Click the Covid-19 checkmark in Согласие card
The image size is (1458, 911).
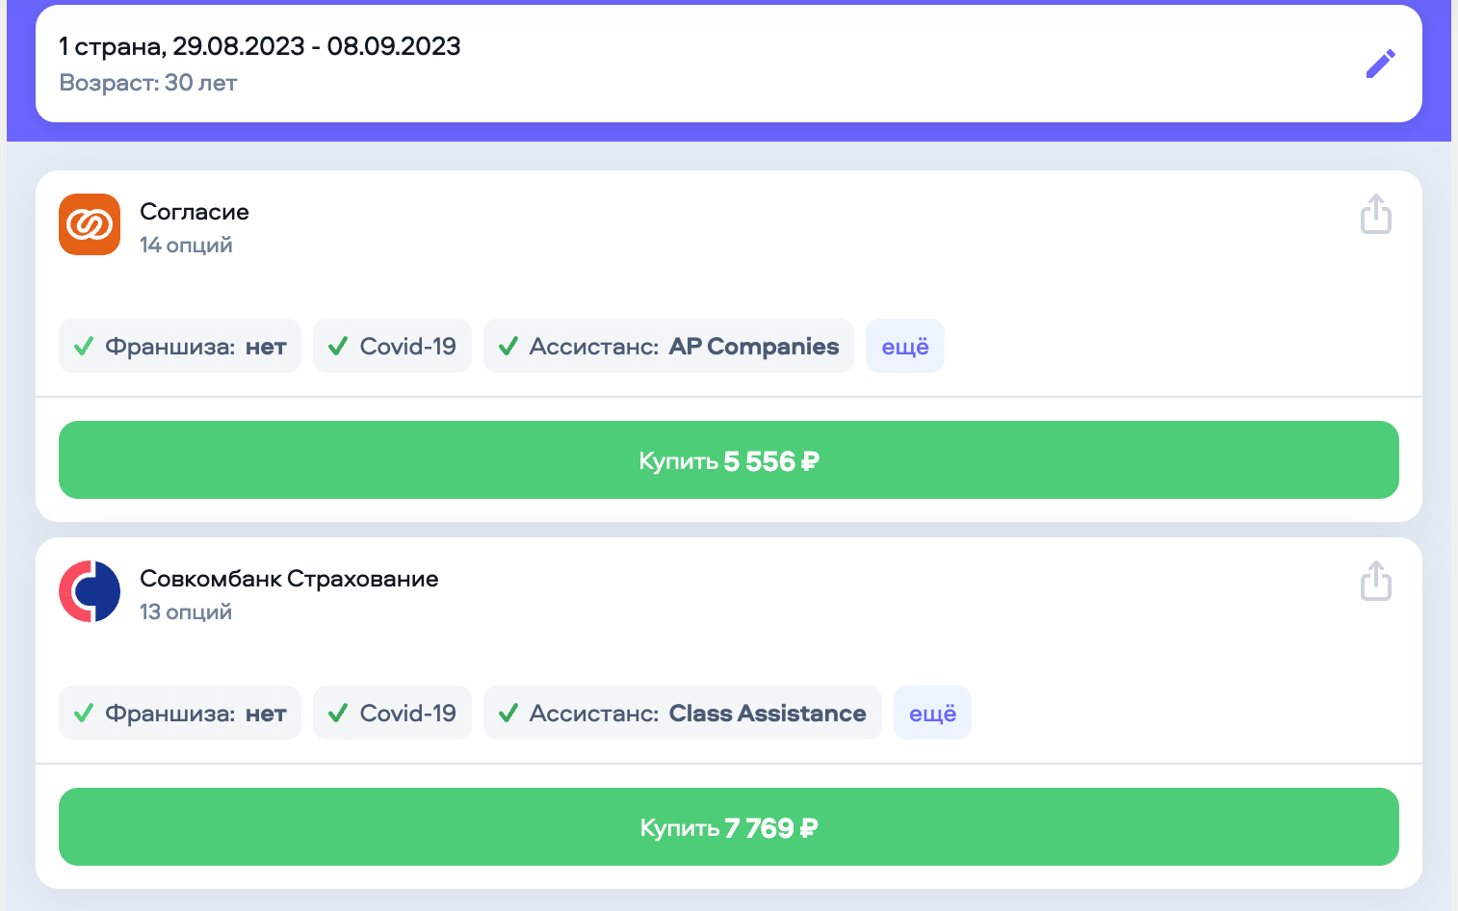click(x=338, y=346)
